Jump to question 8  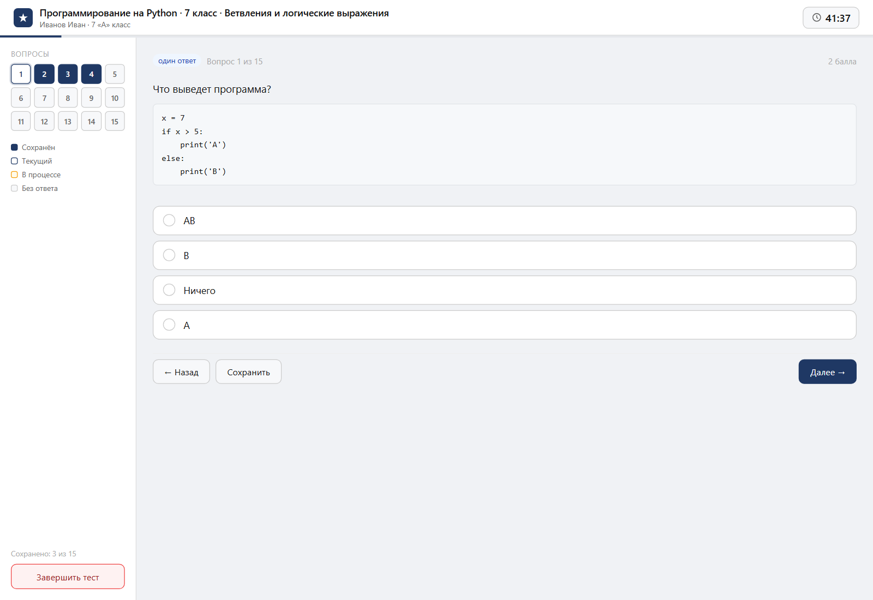(68, 98)
